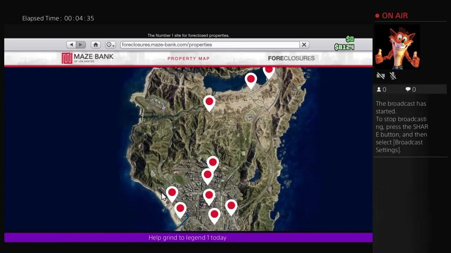The height and width of the screenshot is (253, 451).
Task: Focus the foreclosures.maze-bank.com address bar
Action: tap(210, 45)
